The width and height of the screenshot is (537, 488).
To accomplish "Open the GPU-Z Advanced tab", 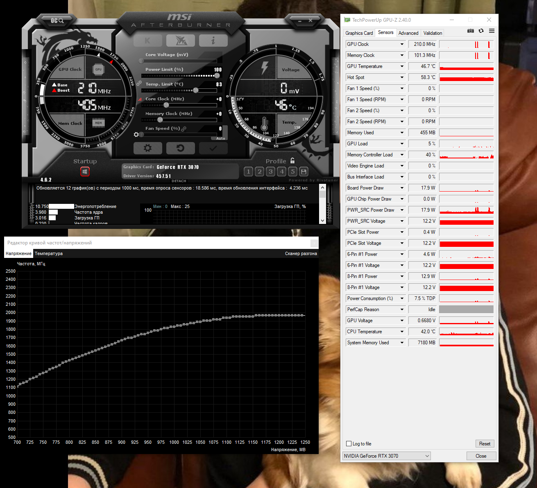I will click(408, 33).
